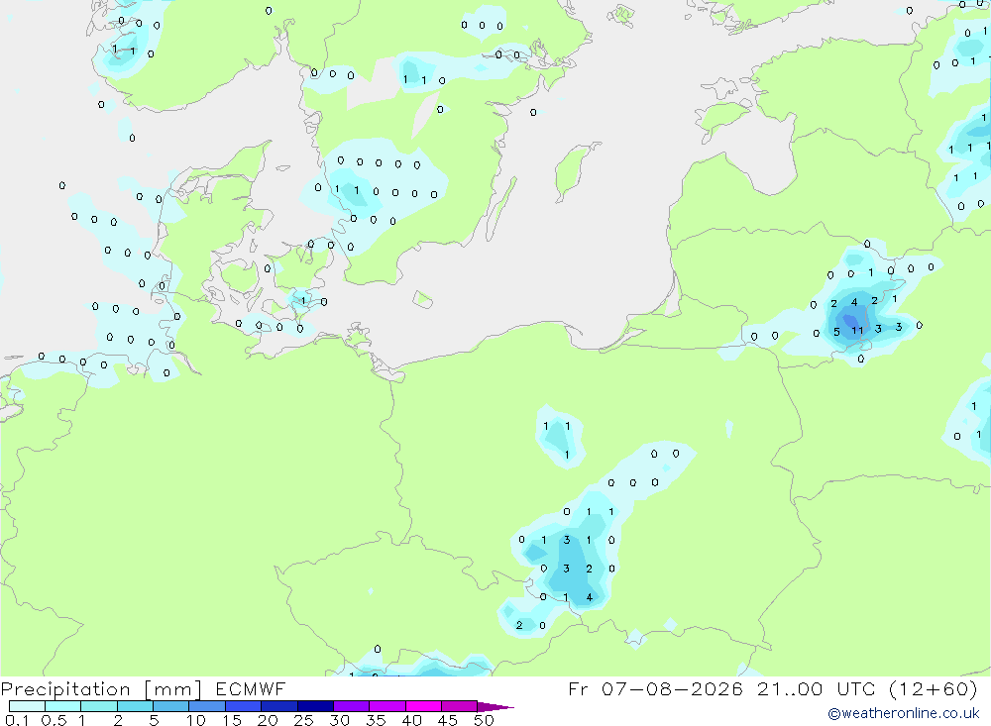This screenshot has height=726, width=991.
Task: Click the date '07-08-2026' in the caption
Action: coord(672,688)
